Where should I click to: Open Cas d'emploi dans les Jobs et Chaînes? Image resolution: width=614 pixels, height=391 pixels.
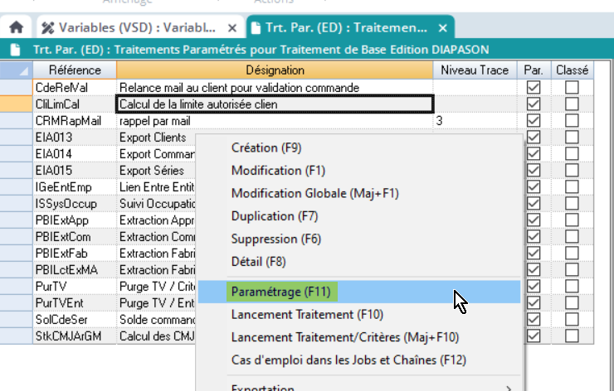coord(348,360)
